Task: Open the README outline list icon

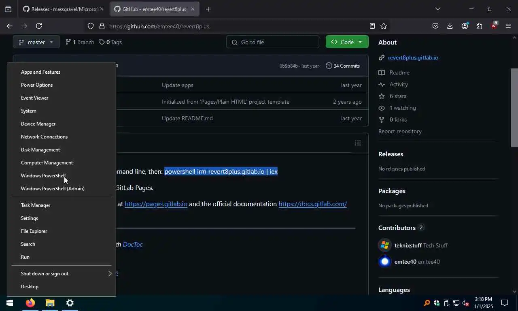Action: coord(358,143)
